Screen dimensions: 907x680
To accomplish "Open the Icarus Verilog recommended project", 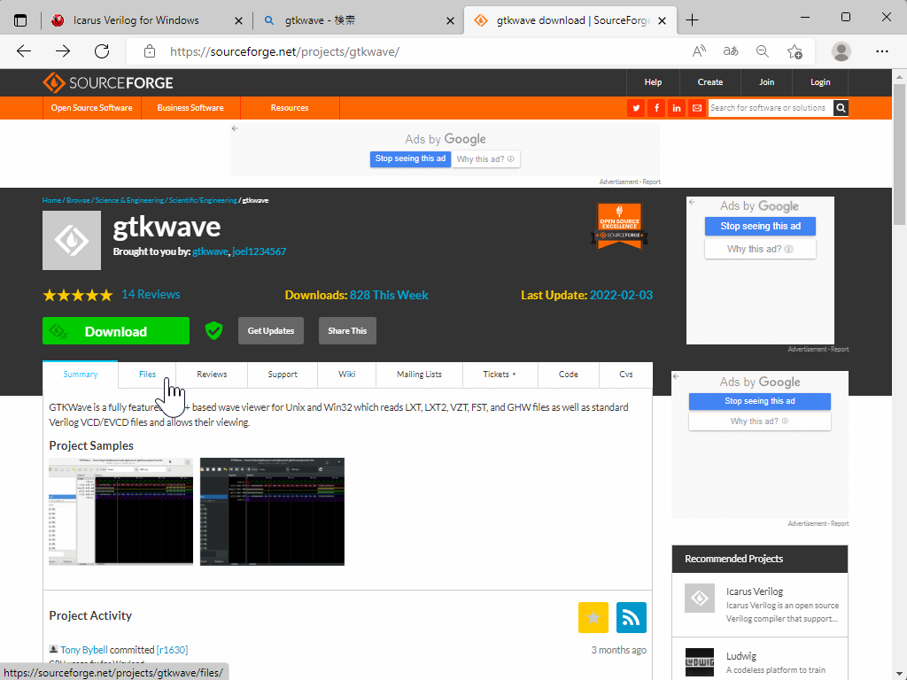I will tap(755, 591).
